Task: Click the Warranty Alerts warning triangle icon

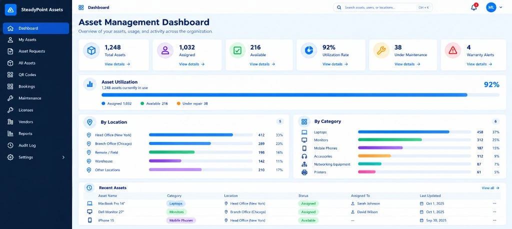Action: coord(453,50)
